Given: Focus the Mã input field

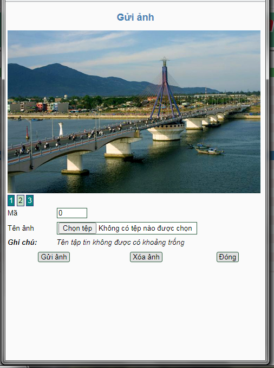Looking at the screenshot, I should point(72,213).
